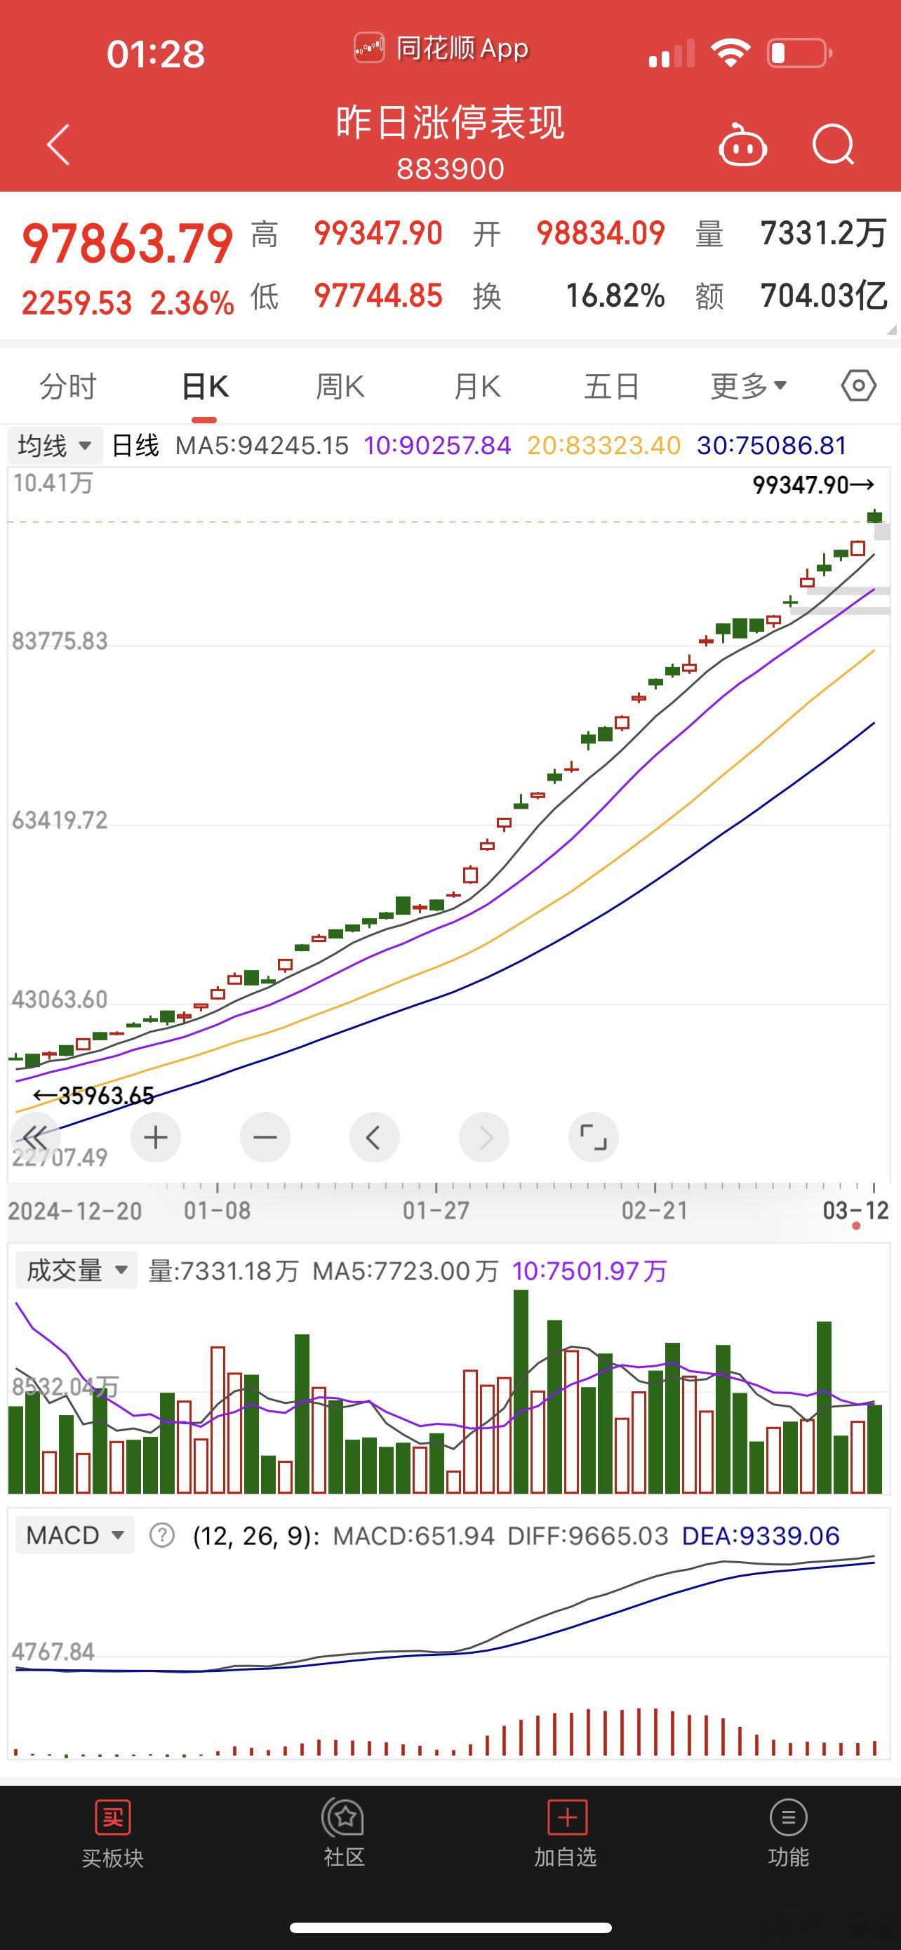This screenshot has width=901, height=1950.
Task: Tap the 883900 sector code
Action: tap(450, 168)
